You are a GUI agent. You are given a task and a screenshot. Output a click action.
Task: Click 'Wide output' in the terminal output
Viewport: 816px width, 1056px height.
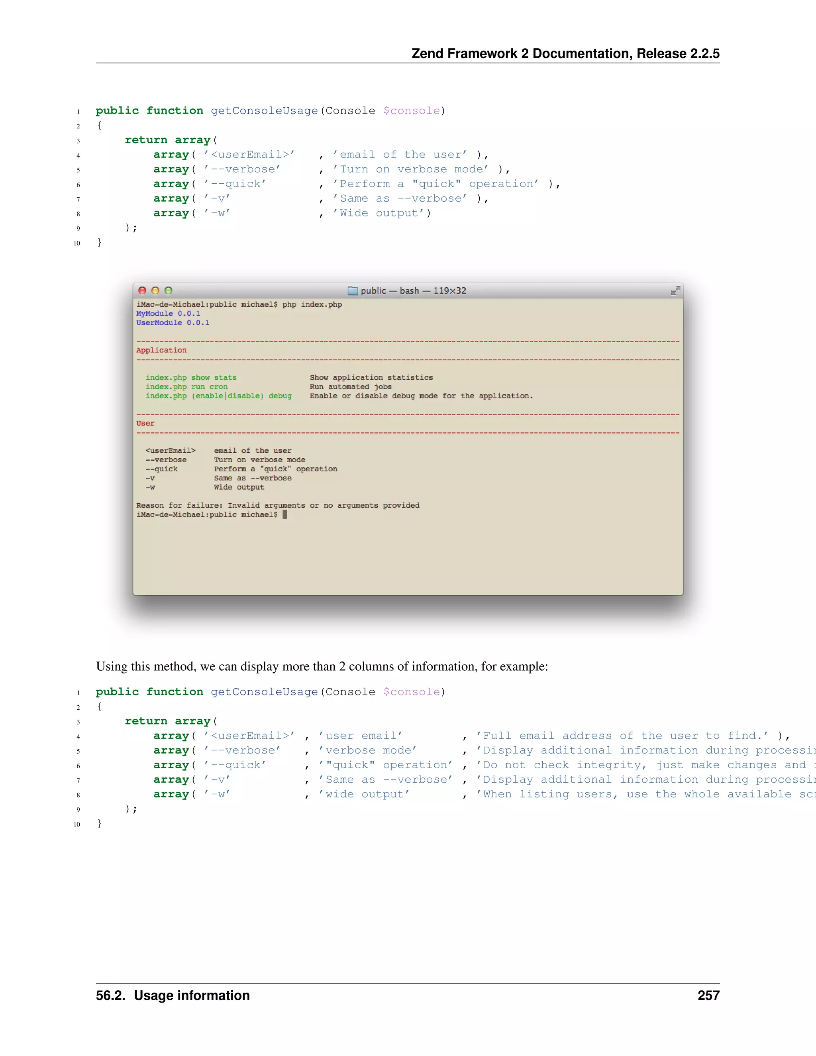239,487
